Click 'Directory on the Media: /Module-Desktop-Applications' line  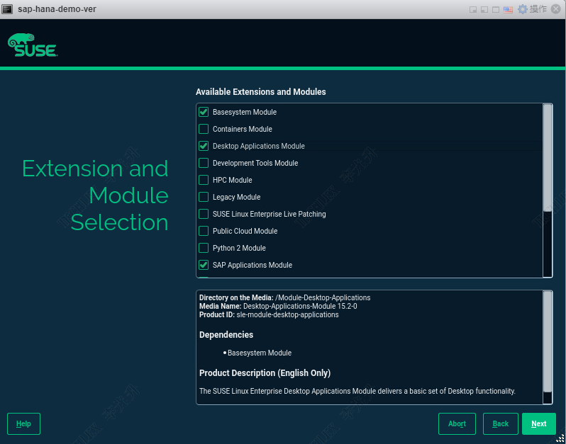click(x=285, y=297)
